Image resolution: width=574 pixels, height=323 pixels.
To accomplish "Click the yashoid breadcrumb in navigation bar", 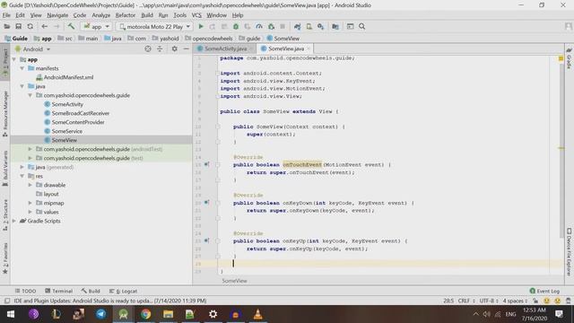I will click(170, 38).
